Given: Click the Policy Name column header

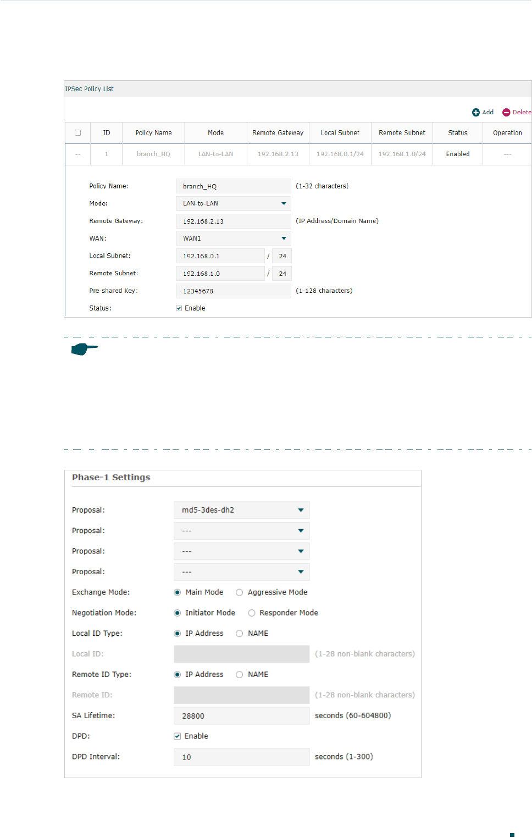Looking at the screenshot, I should (x=153, y=133).
